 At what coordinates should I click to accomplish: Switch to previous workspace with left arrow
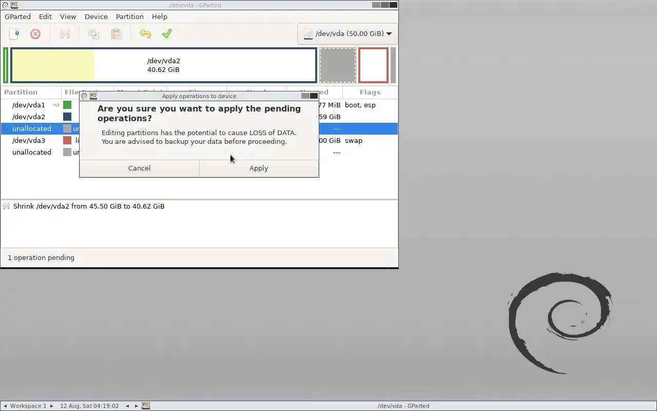tap(5, 406)
